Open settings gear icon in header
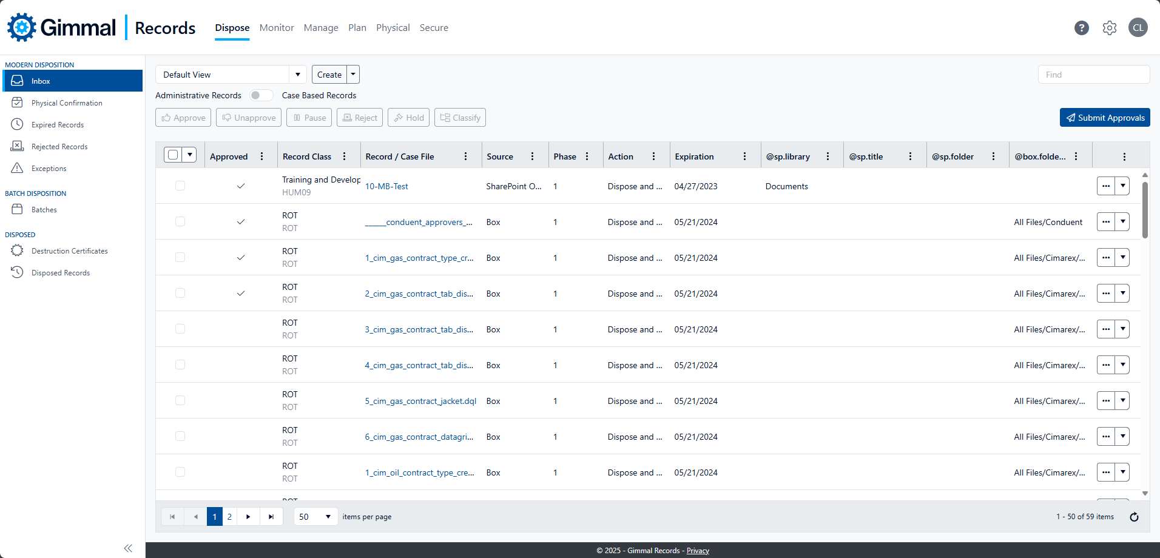The height and width of the screenshot is (558, 1160). [1109, 28]
